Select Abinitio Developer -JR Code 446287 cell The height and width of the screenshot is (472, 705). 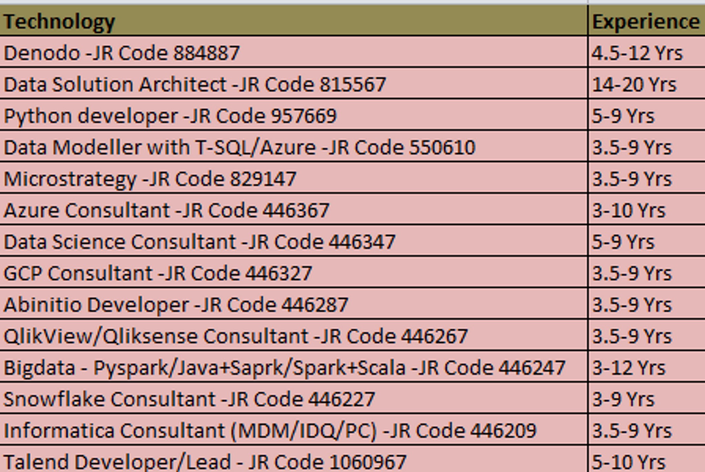293,304
